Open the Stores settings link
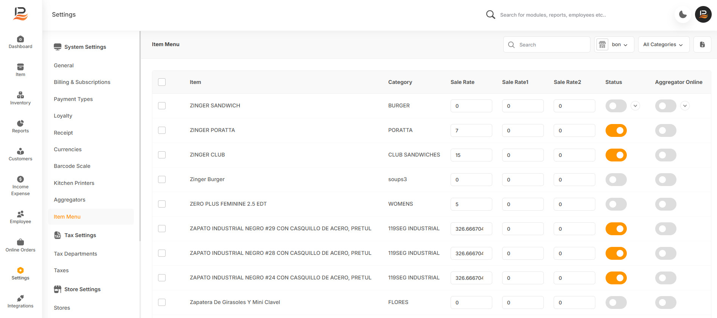The image size is (717, 318). tap(62, 308)
